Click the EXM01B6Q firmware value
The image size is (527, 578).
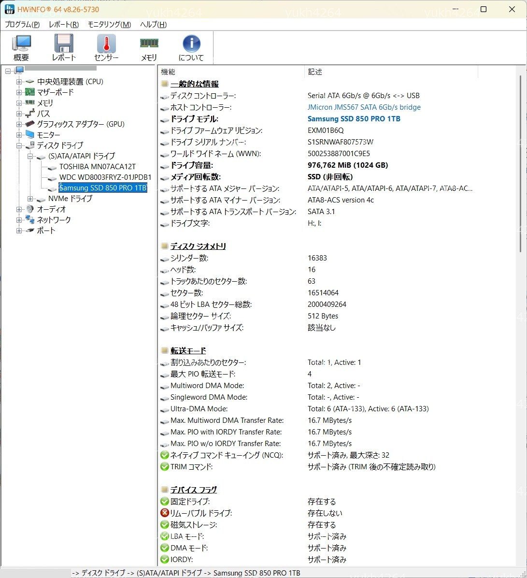click(326, 130)
